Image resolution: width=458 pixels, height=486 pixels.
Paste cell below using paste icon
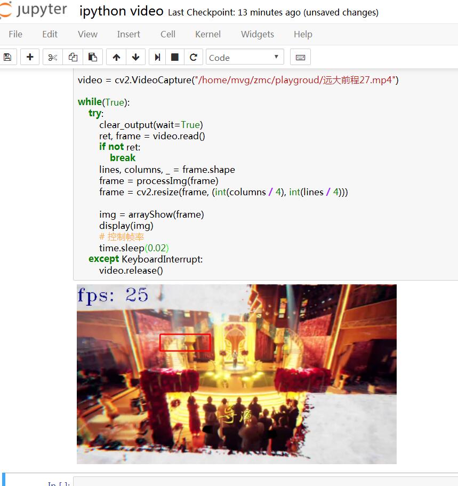click(x=94, y=57)
